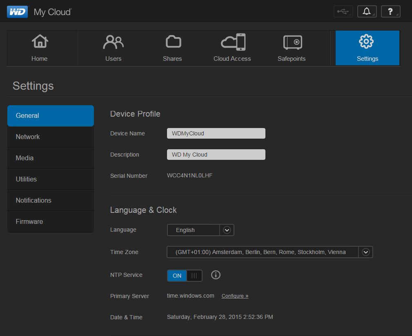The image size is (412, 336).
Task: Expand the Time Zone dropdown
Action: click(x=270, y=252)
